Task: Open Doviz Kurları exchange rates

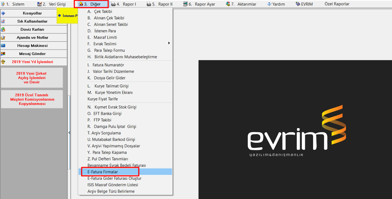Action: (34, 29)
